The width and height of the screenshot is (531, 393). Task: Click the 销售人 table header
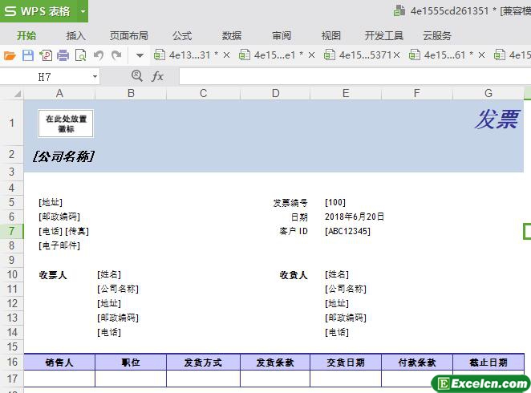59,363
